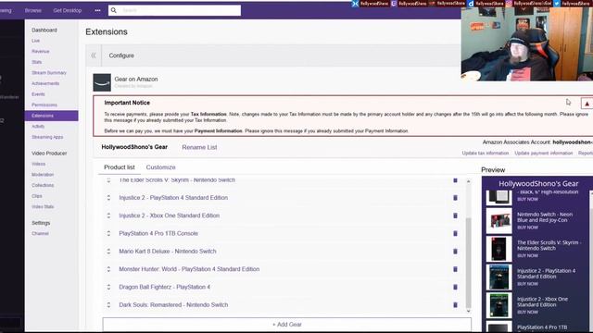
Task: Delete Monster Hunter: World item
Action: point(455,269)
